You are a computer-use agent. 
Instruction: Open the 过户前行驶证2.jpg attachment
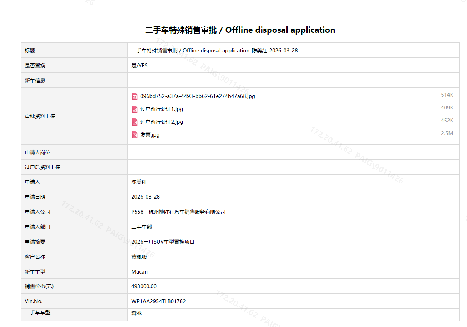[161, 122]
